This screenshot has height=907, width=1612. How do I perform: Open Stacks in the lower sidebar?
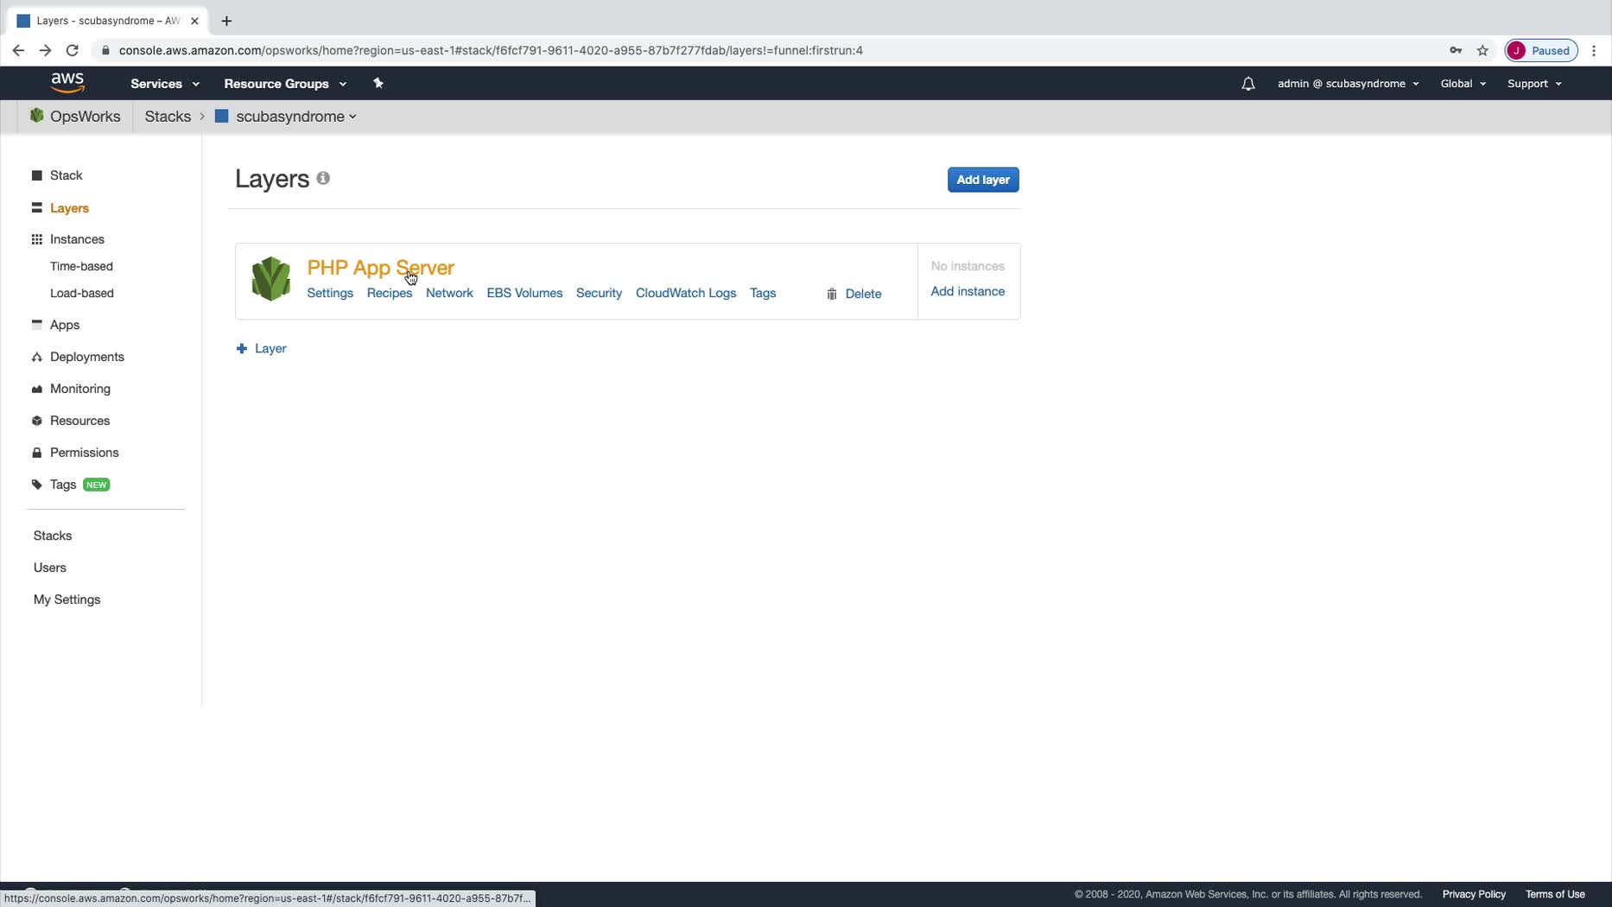point(53,536)
